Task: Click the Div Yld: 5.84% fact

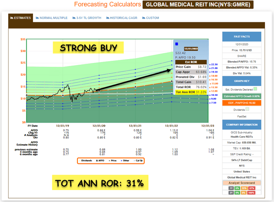Action: 241,73
